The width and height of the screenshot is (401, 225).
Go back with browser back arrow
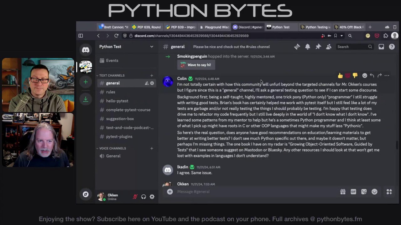point(98,36)
